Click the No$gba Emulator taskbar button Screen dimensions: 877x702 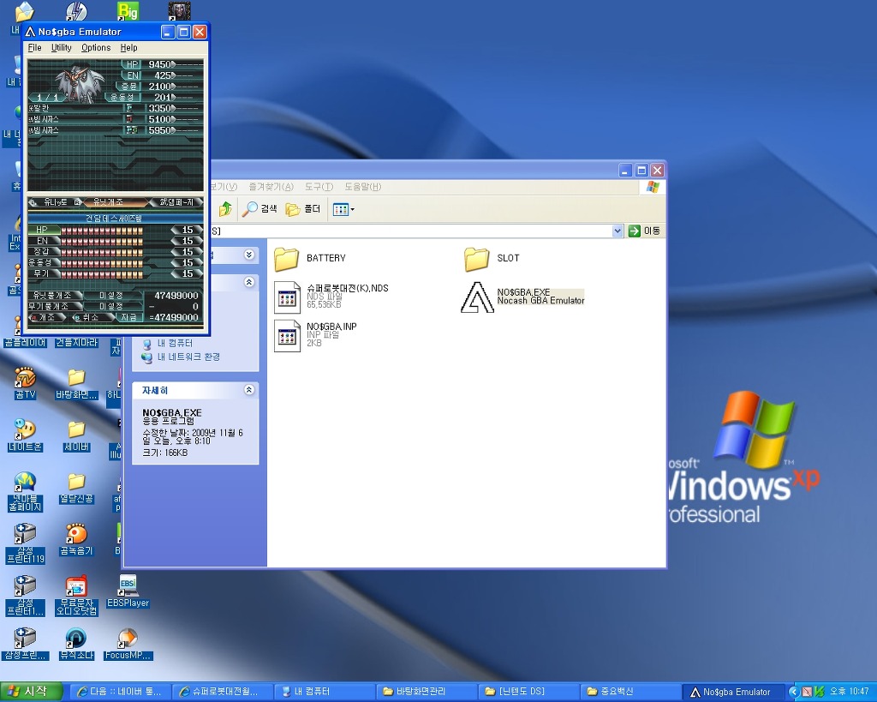pos(731,692)
